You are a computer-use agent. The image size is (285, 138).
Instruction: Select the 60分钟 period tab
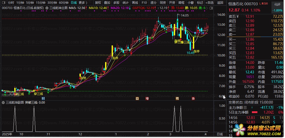pos(64,3)
